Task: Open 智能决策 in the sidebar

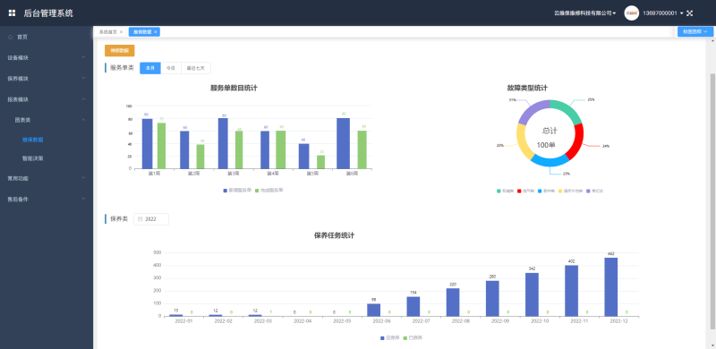Action: tap(33, 158)
